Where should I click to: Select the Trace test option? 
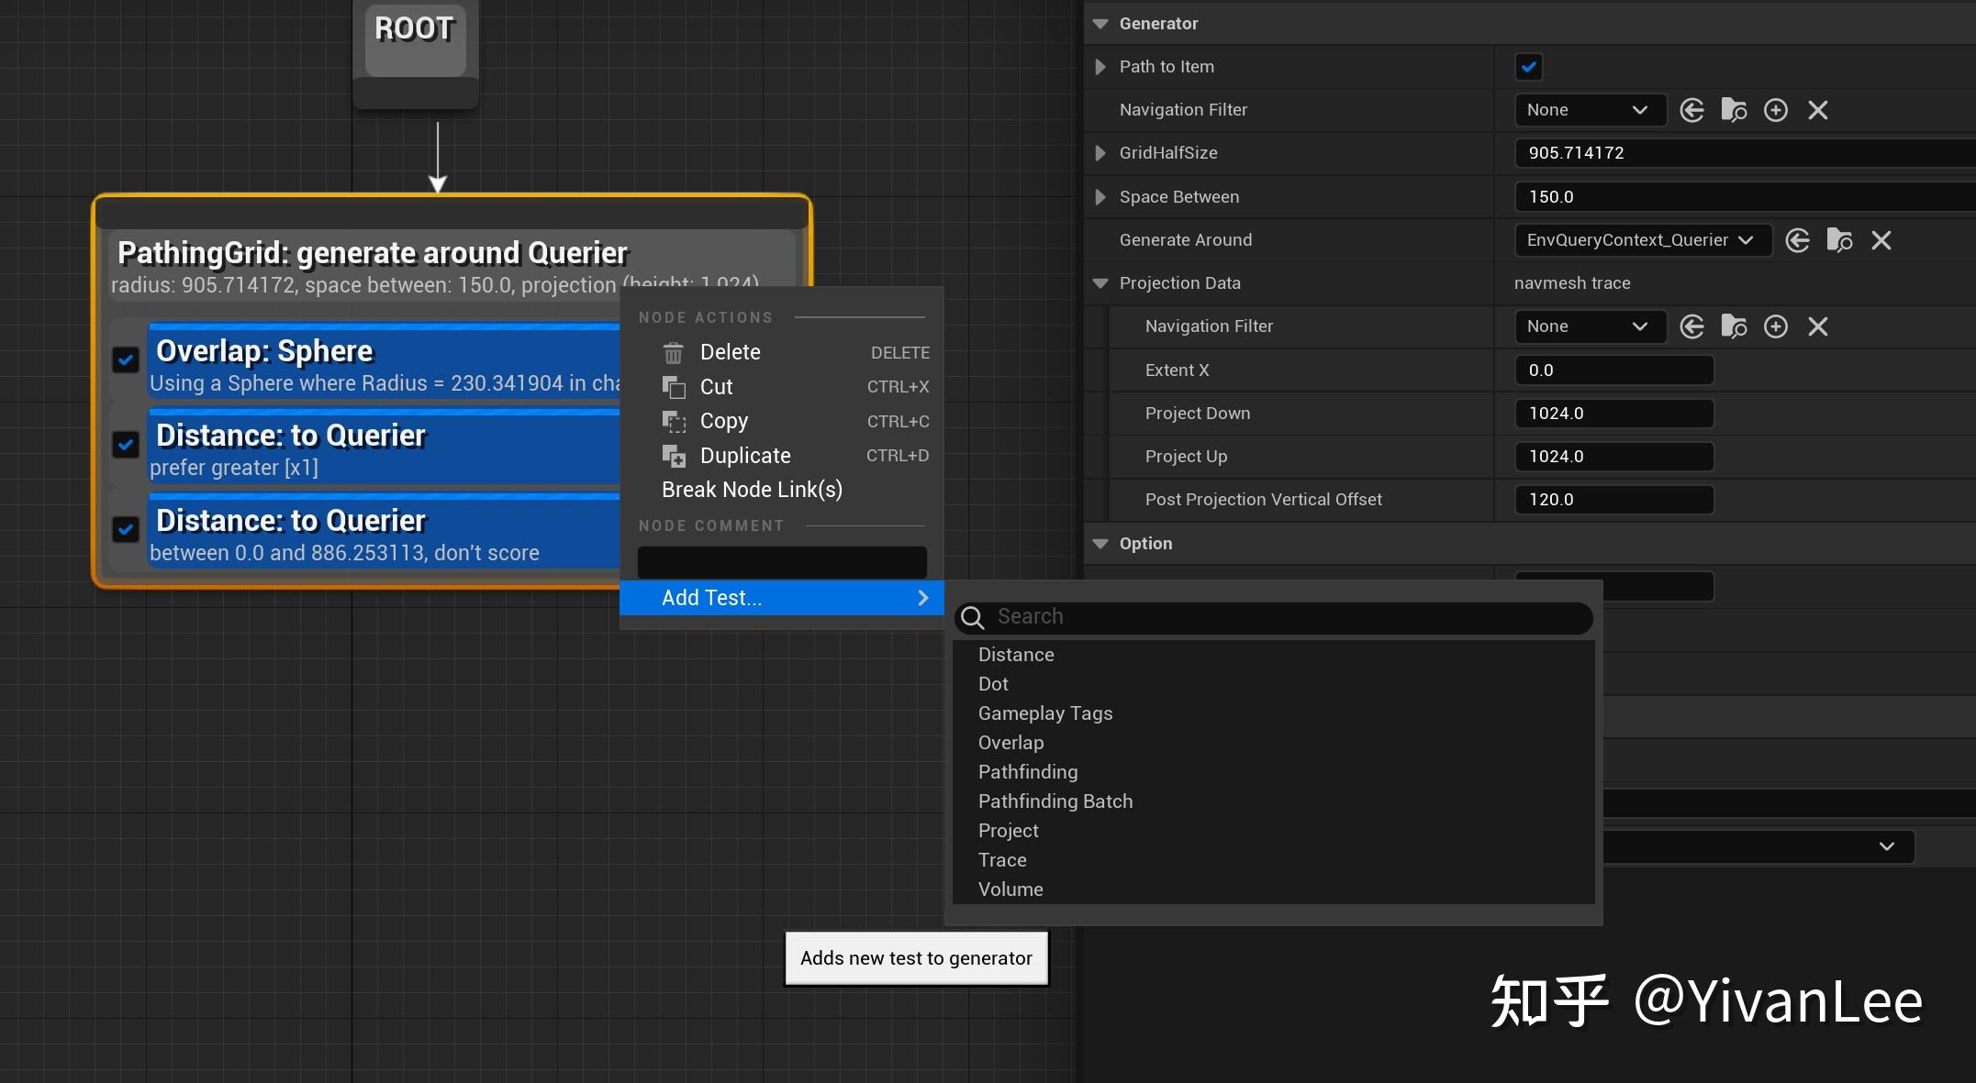click(1002, 860)
